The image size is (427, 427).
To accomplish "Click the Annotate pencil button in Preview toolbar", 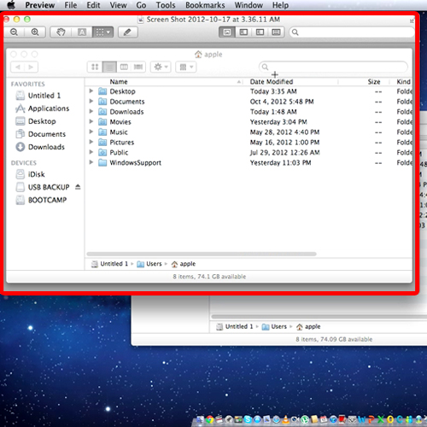I will pos(128,32).
